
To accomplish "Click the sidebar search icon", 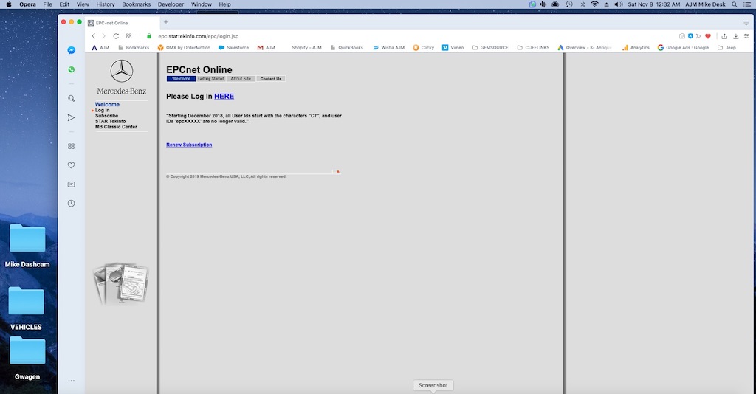I will (x=71, y=98).
